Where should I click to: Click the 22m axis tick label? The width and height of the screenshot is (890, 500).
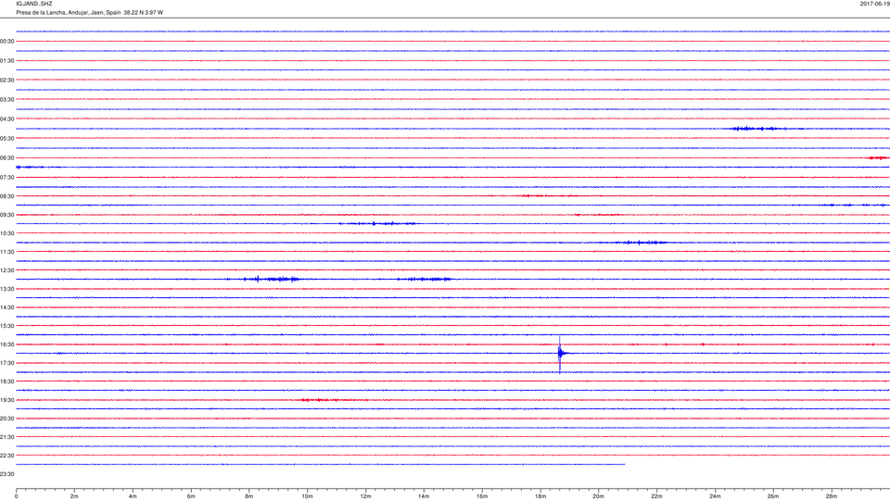tap(656, 496)
